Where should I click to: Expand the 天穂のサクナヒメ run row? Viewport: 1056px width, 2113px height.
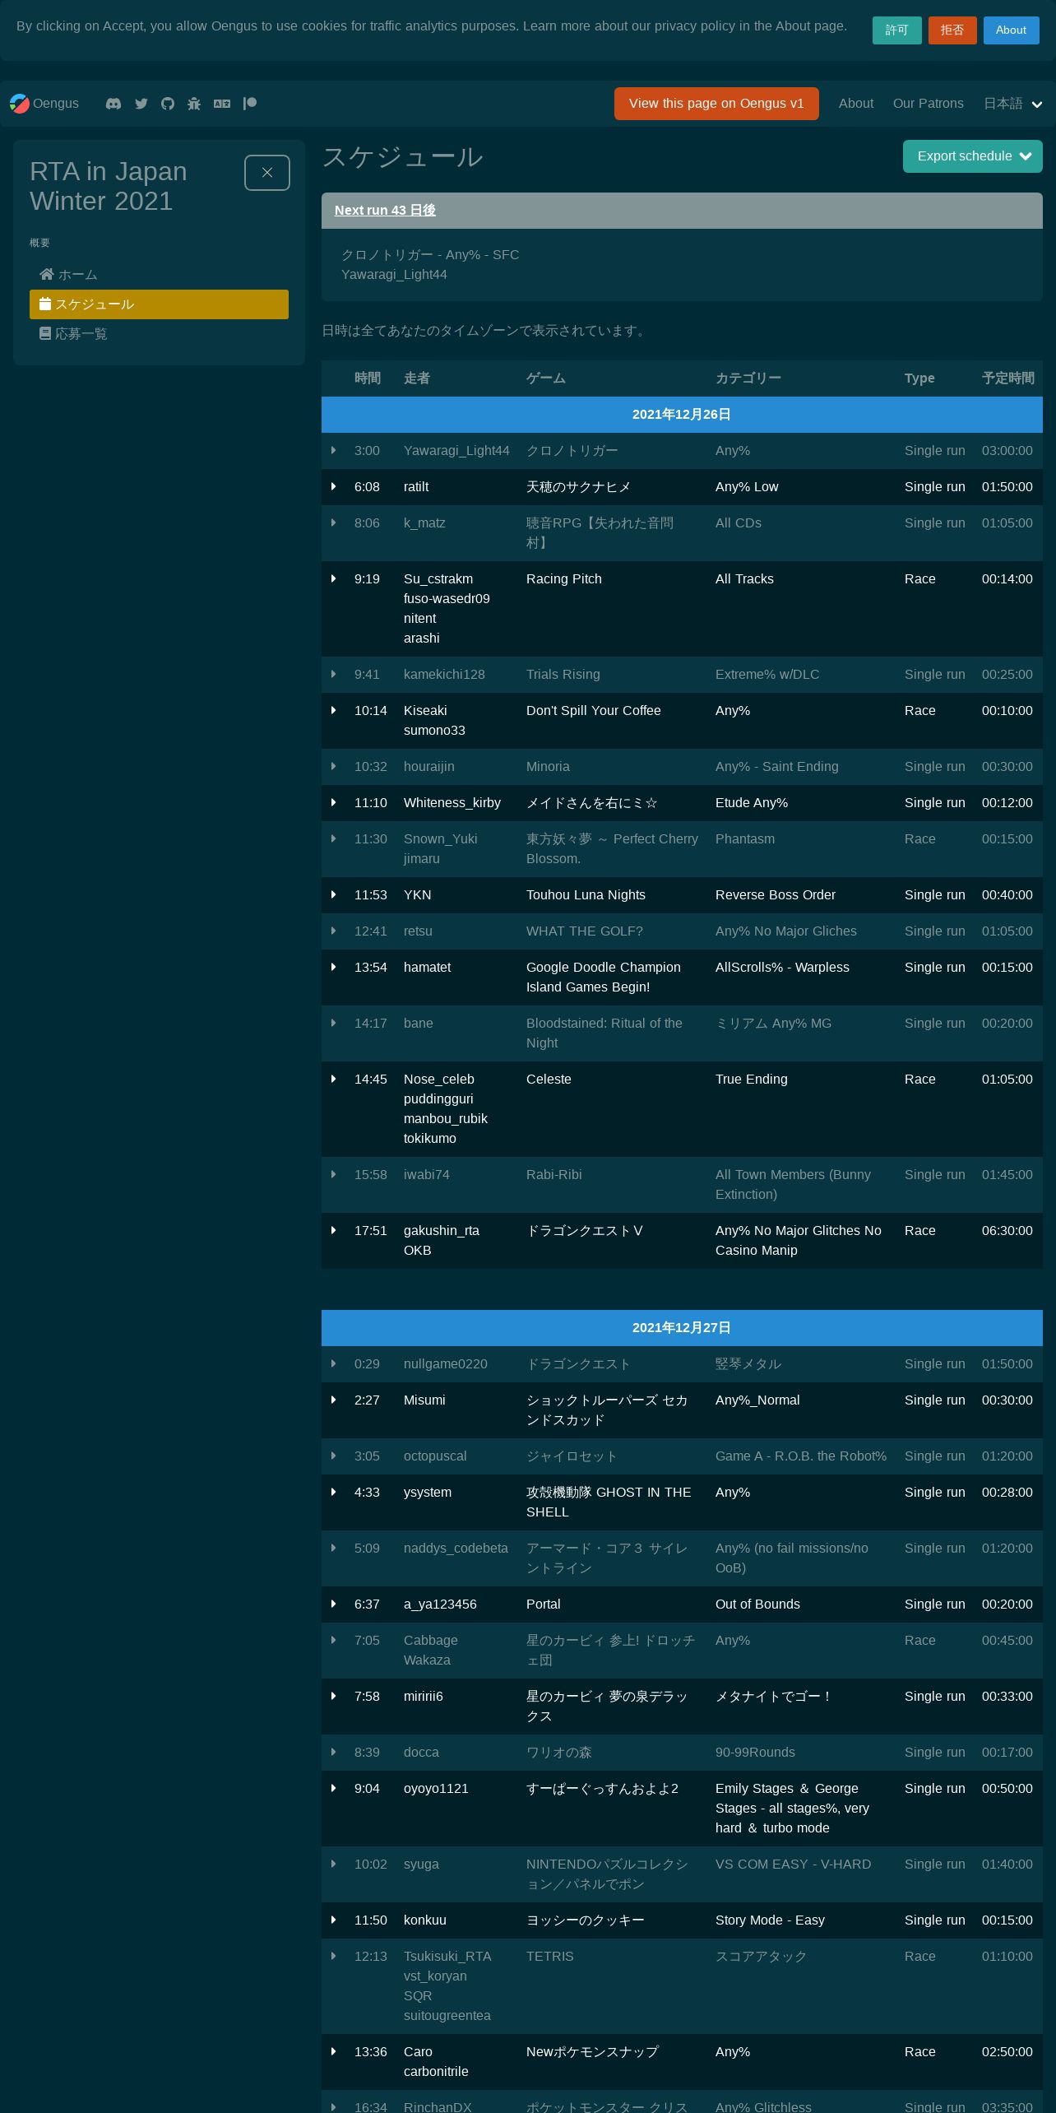pos(333,487)
